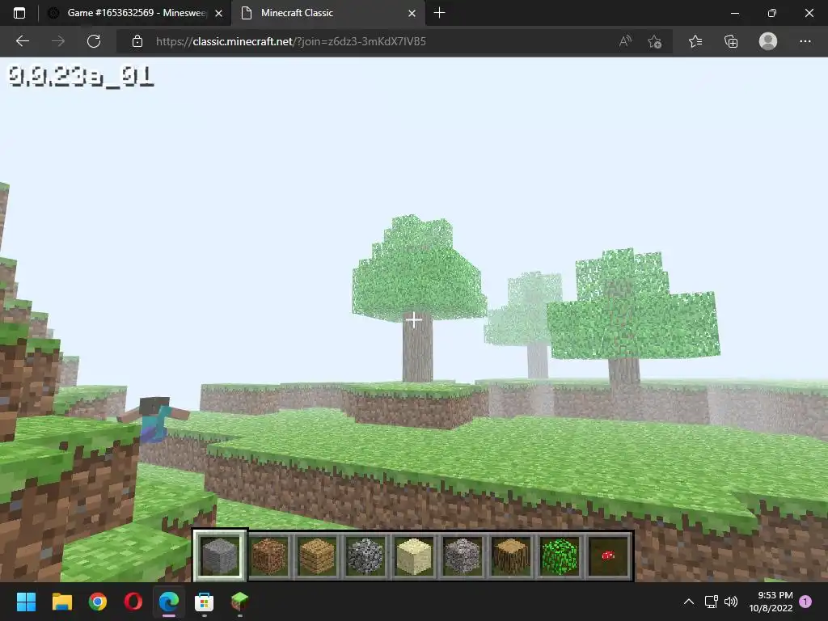Viewport: 828px width, 621px height.
Task: Reload the Minecraft Classic page
Action: [x=94, y=41]
